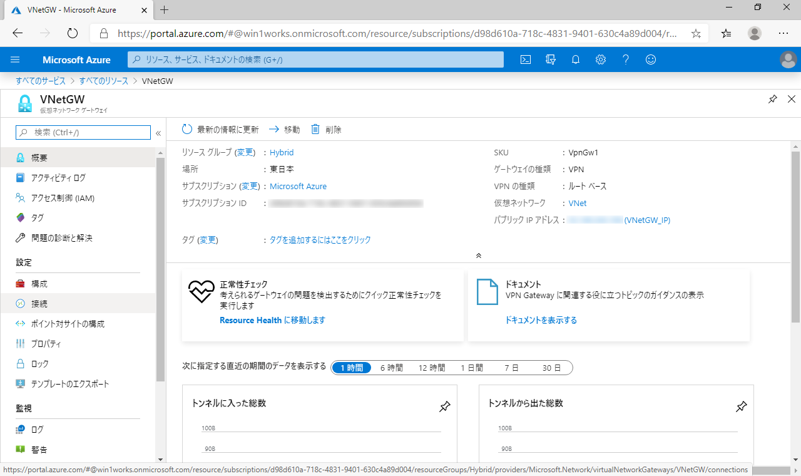801x476 pixels.
Task: Open portal settings gear
Action: (601, 59)
